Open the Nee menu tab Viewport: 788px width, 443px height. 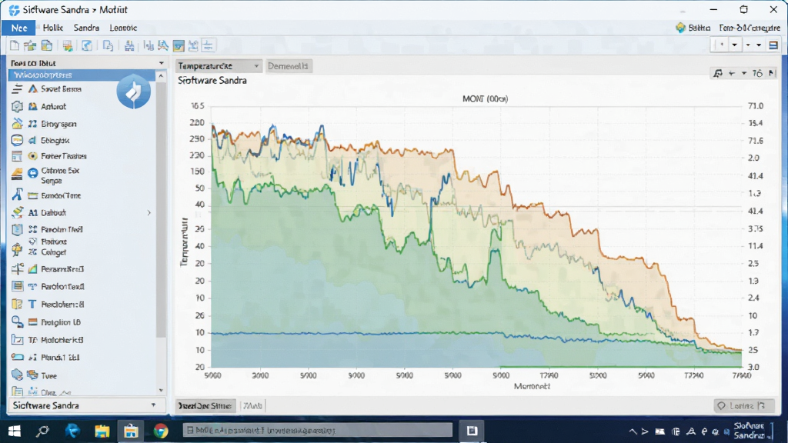tap(18, 28)
